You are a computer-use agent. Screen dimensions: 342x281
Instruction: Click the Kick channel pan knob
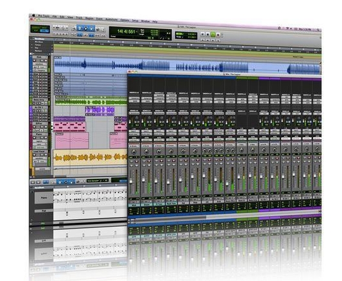point(134,152)
